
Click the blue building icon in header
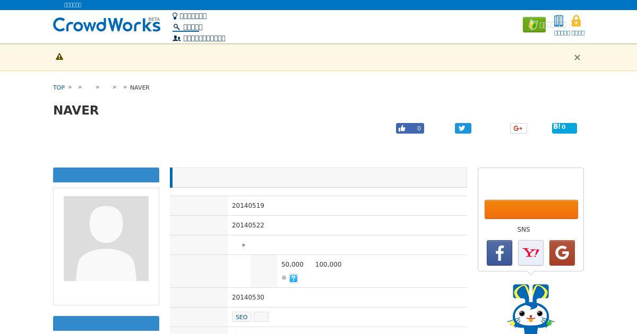point(558,21)
